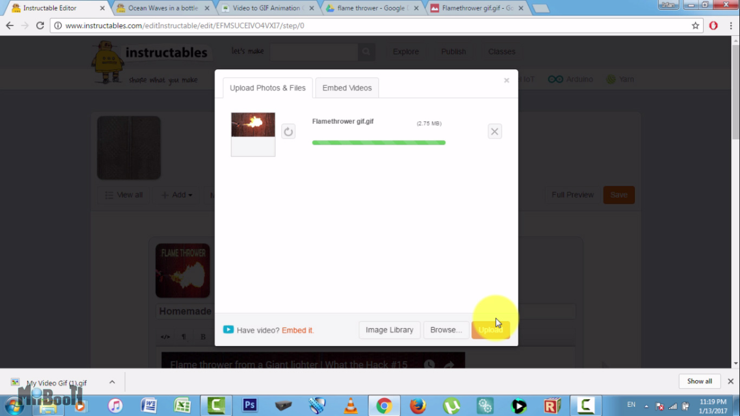Open the gears app on the taskbar
740x416 pixels.
click(485, 405)
